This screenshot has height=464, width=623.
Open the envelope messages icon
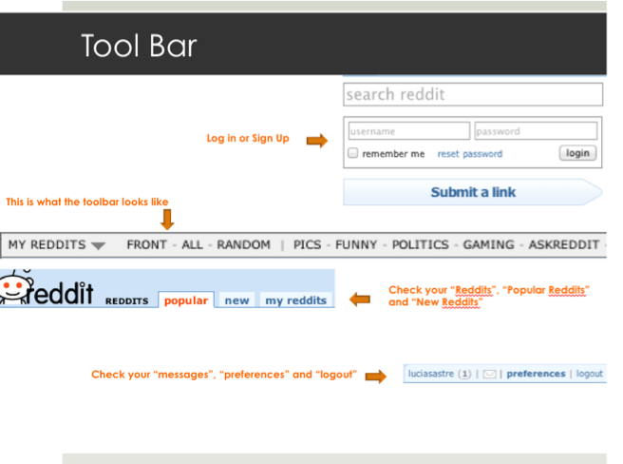point(489,374)
